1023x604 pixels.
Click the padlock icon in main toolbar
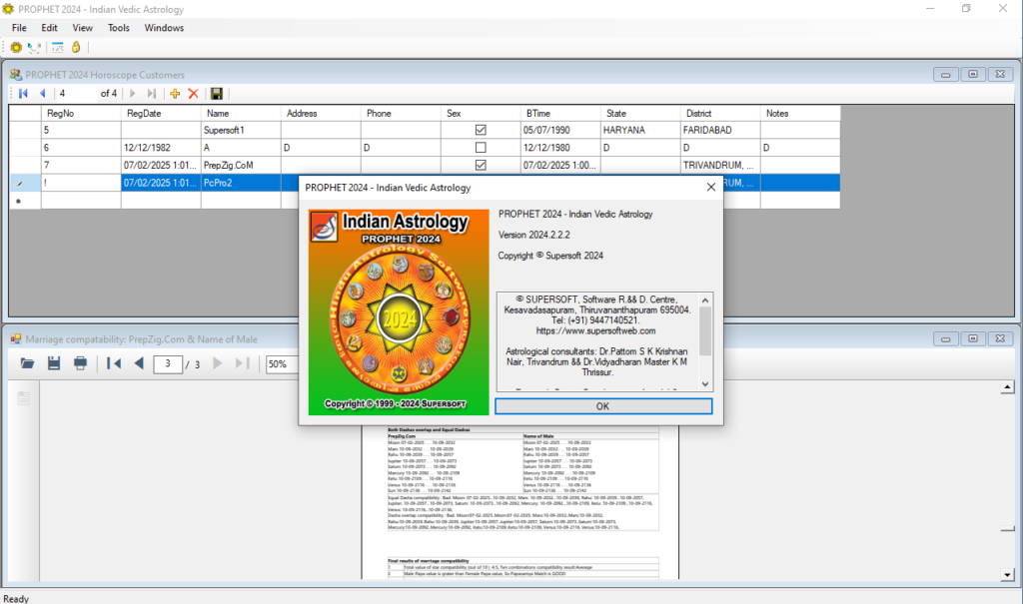tap(76, 47)
